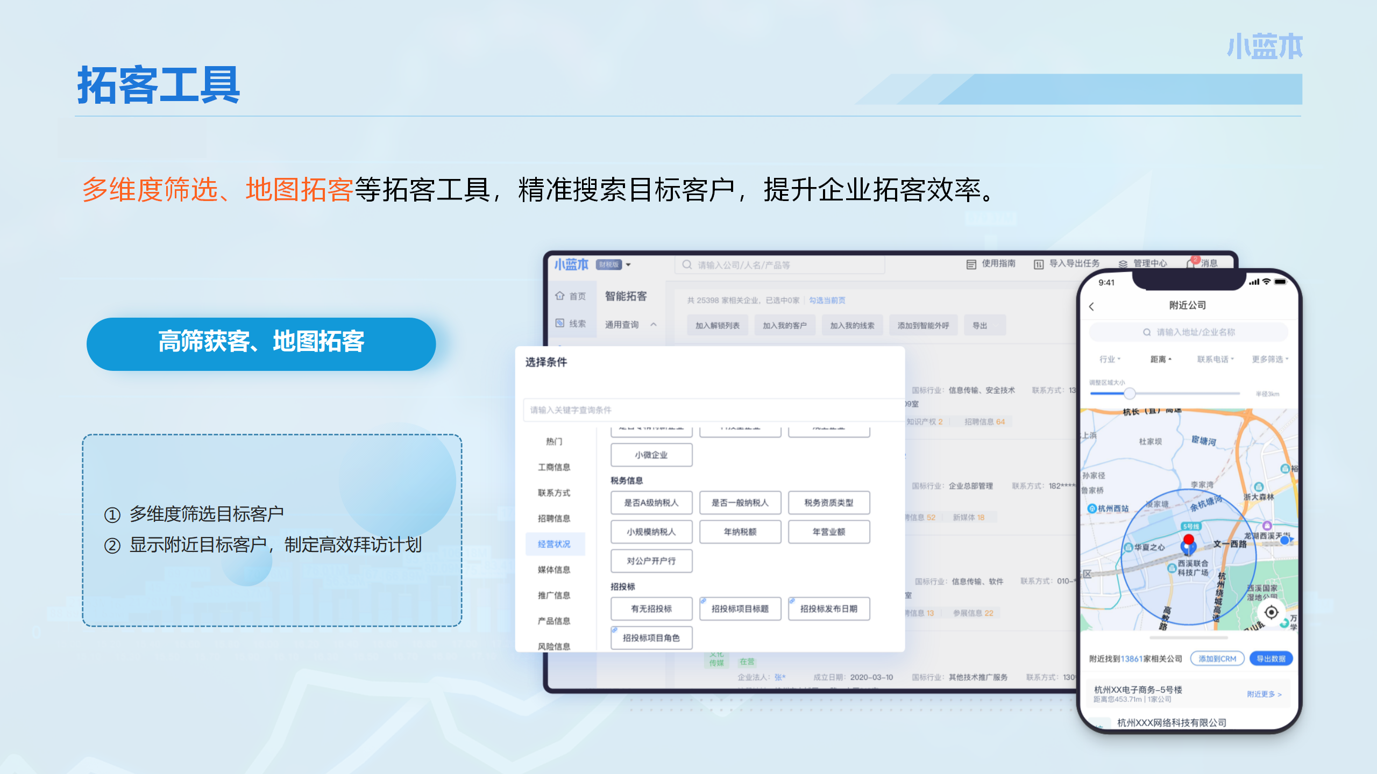Select the 小微企业 filter option
1377x774 pixels.
point(651,455)
